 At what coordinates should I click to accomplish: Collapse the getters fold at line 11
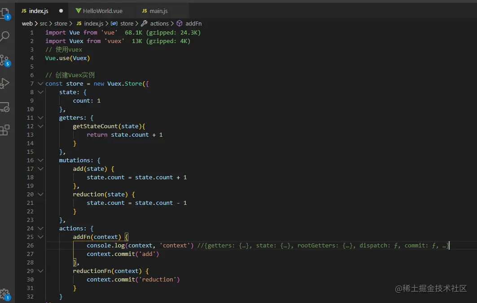tap(40, 117)
